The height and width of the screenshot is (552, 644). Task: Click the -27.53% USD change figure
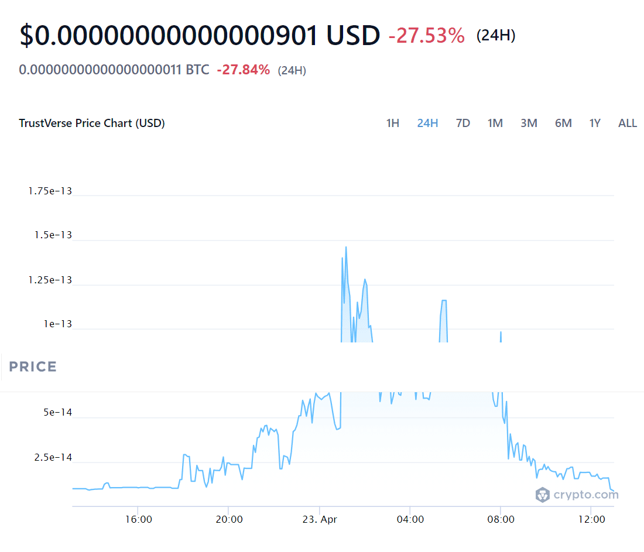point(427,36)
